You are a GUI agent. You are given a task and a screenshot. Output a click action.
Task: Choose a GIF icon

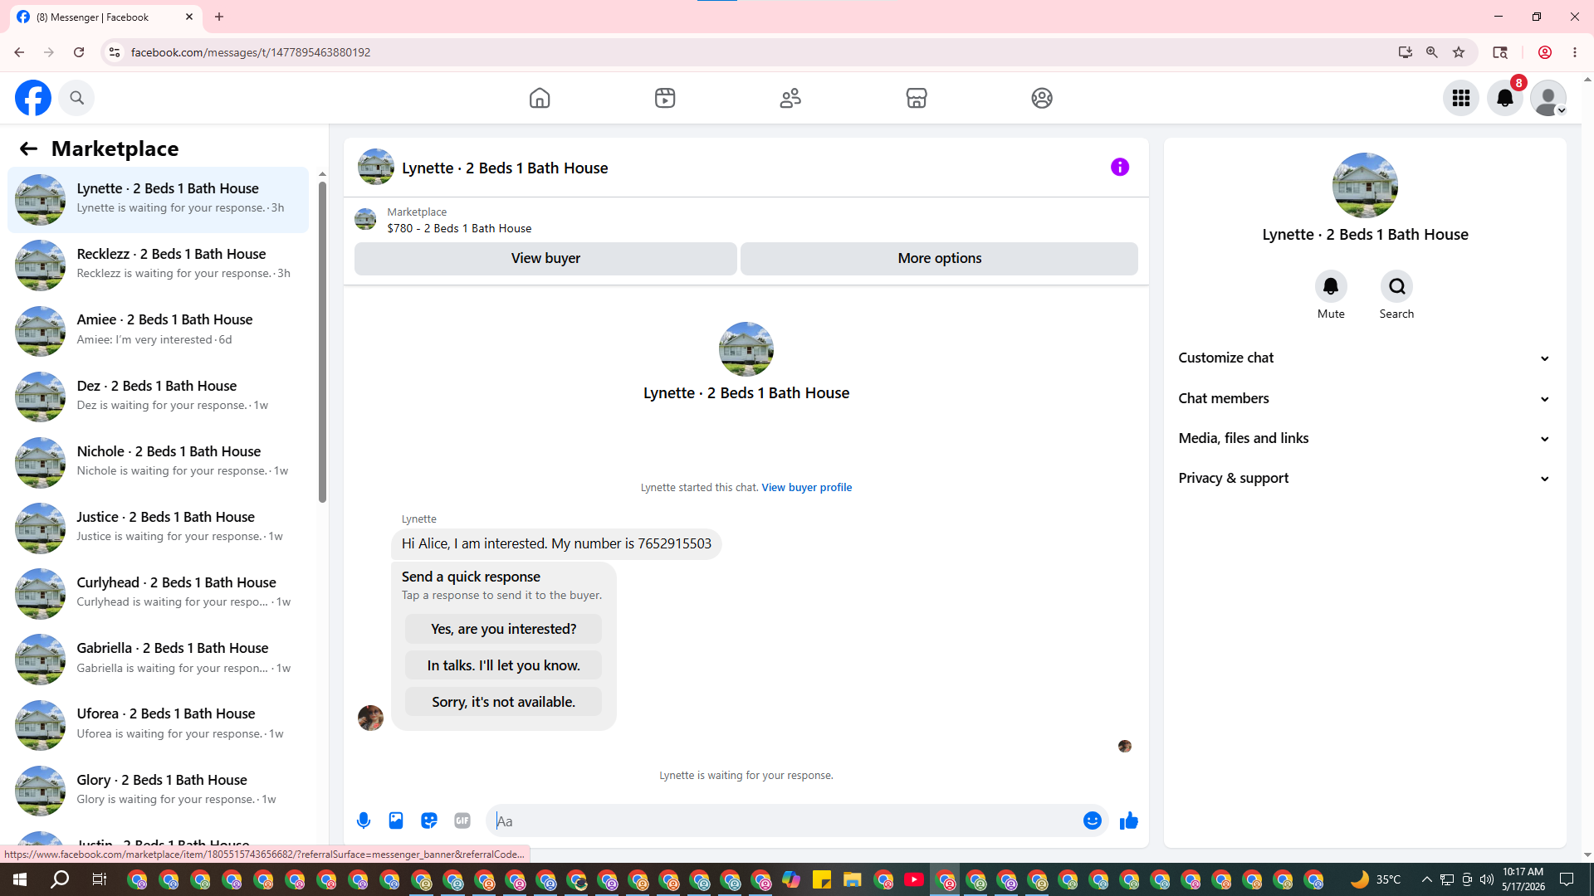(462, 821)
